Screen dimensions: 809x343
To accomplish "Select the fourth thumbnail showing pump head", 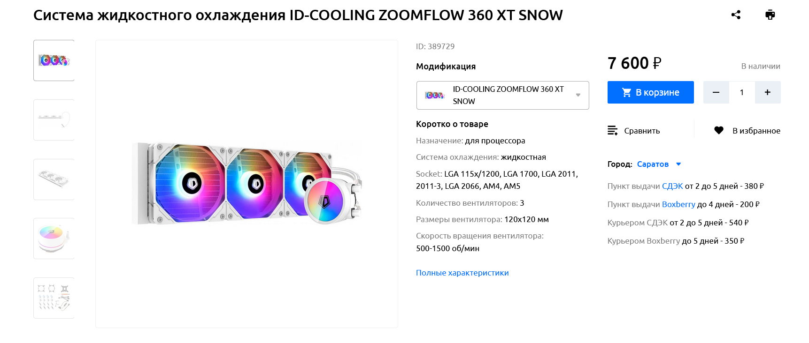I will coord(54,239).
